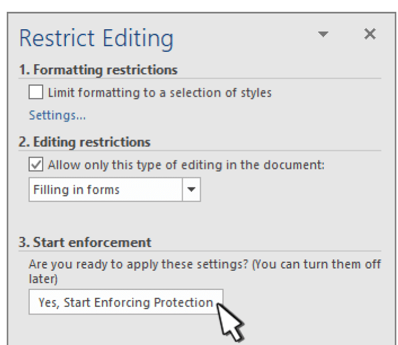Open the formatting Settings... link
Viewport: 398px width, 345px height.
pyautogui.click(x=57, y=115)
